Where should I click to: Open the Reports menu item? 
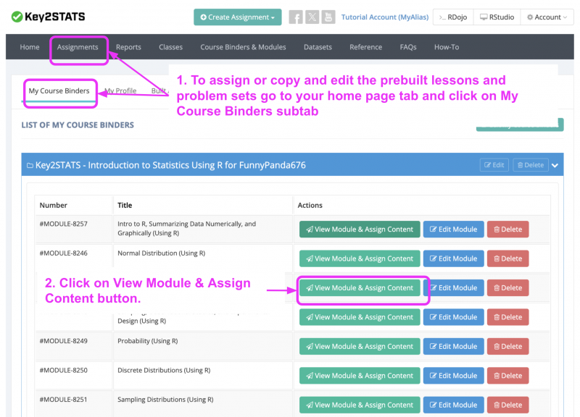click(128, 47)
